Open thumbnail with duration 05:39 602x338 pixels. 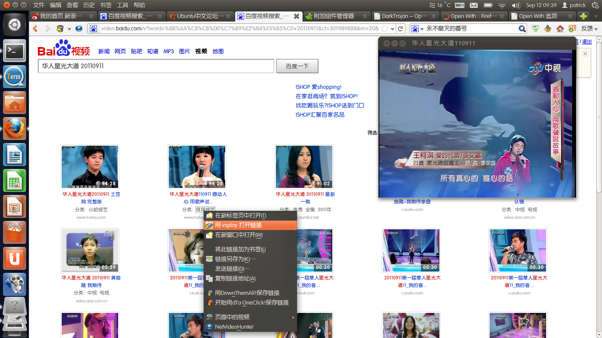89,250
